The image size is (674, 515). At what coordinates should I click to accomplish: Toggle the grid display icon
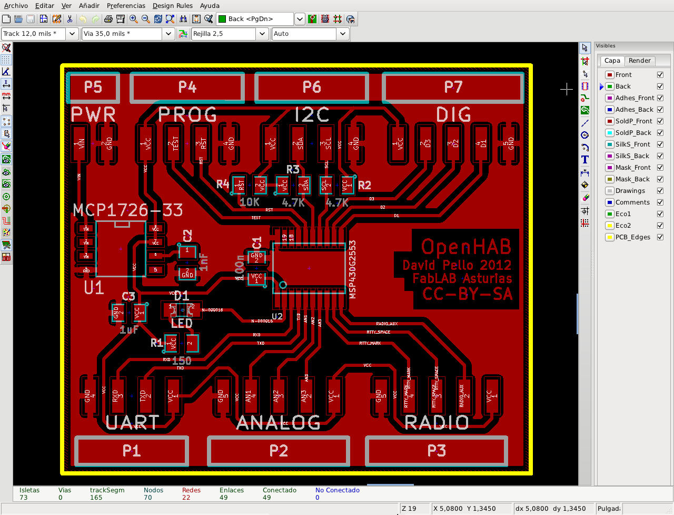click(x=6, y=60)
